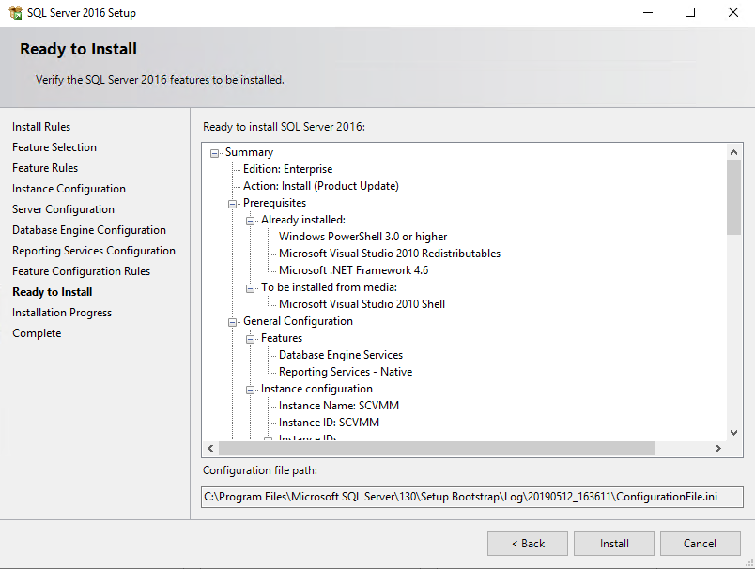The height and width of the screenshot is (569, 755).
Task: Click the horizontal scrollbar right arrow
Action: pos(718,448)
